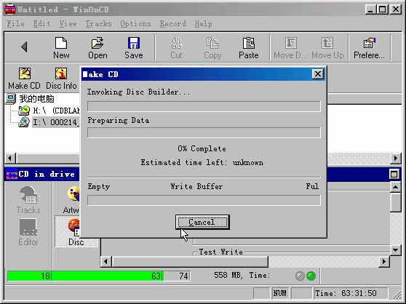
Task: Click the 74 minute capacity marker
Action: tap(183, 276)
